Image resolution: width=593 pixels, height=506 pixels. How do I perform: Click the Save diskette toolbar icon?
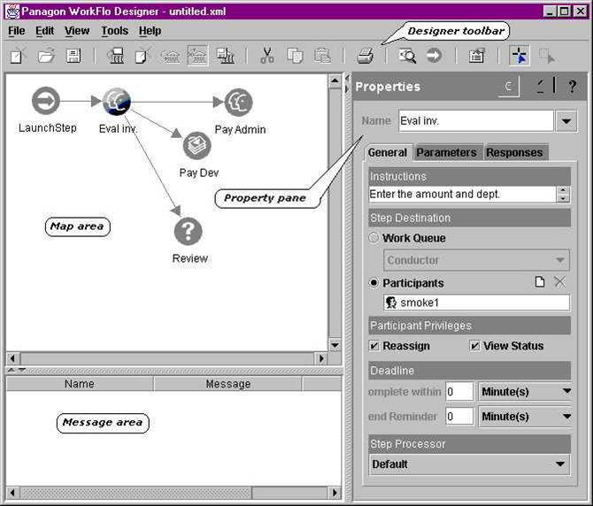(73, 56)
